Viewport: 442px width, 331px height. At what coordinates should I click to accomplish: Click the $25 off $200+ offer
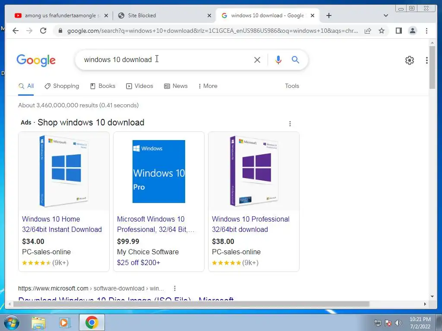(x=139, y=262)
